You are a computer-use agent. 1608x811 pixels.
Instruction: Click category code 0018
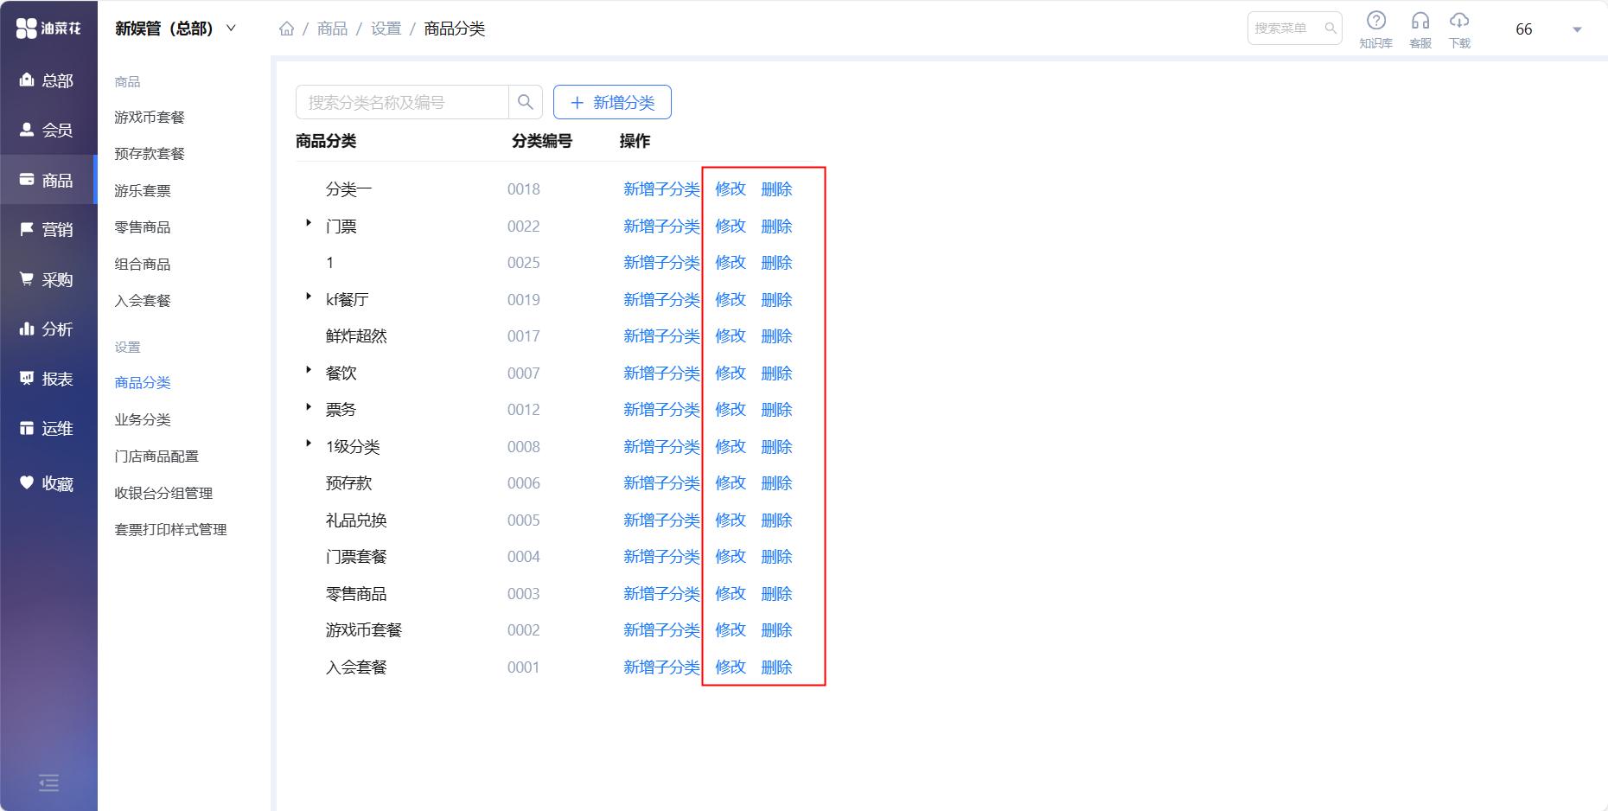(524, 189)
